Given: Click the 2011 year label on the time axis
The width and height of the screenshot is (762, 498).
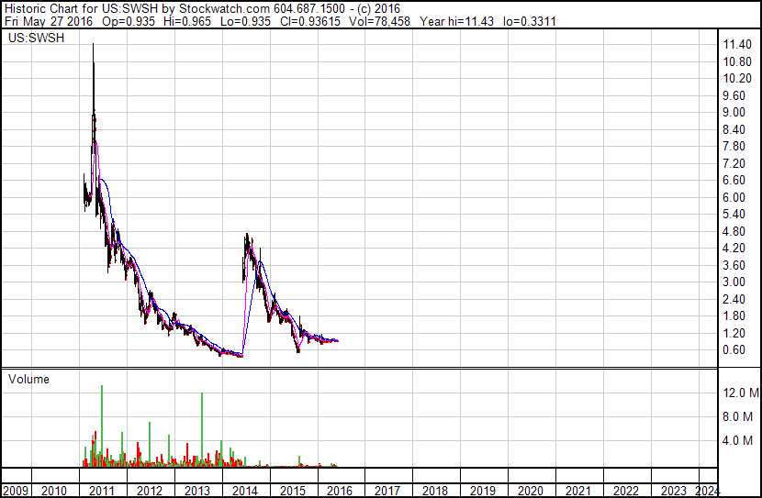Looking at the screenshot, I should coord(102,491).
